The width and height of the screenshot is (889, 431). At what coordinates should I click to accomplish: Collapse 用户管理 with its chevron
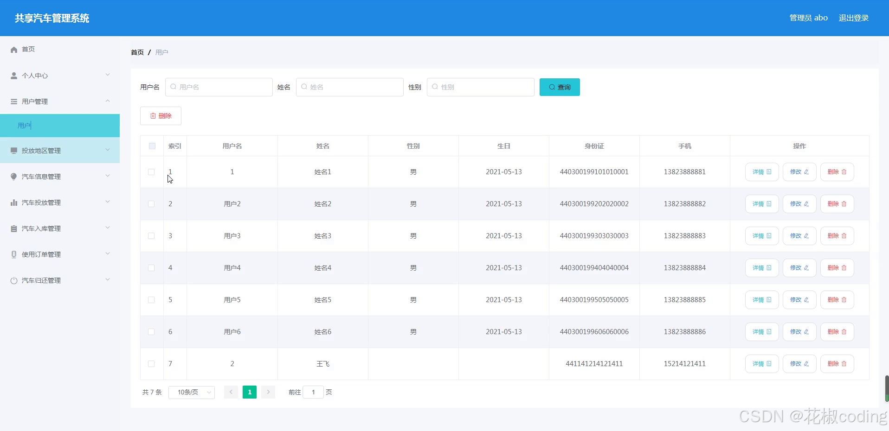(x=108, y=101)
